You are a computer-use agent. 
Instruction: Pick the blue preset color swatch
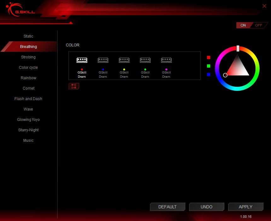(209, 75)
